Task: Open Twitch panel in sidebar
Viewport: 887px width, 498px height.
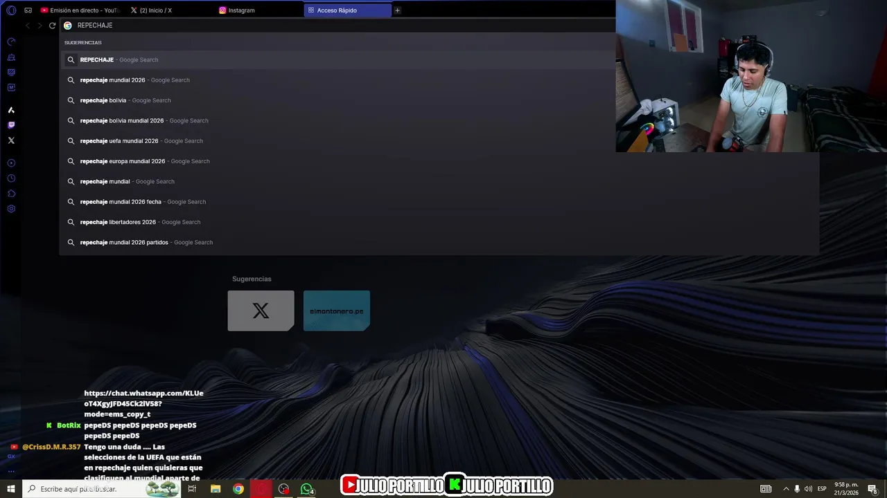Action: tap(11, 125)
